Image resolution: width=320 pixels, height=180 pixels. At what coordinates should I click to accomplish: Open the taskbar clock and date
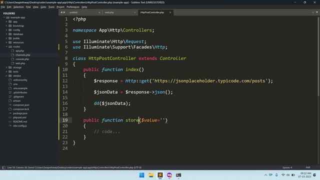305,175
